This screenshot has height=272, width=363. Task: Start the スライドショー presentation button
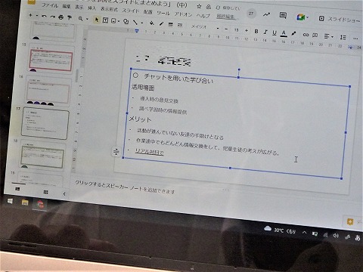[340, 19]
